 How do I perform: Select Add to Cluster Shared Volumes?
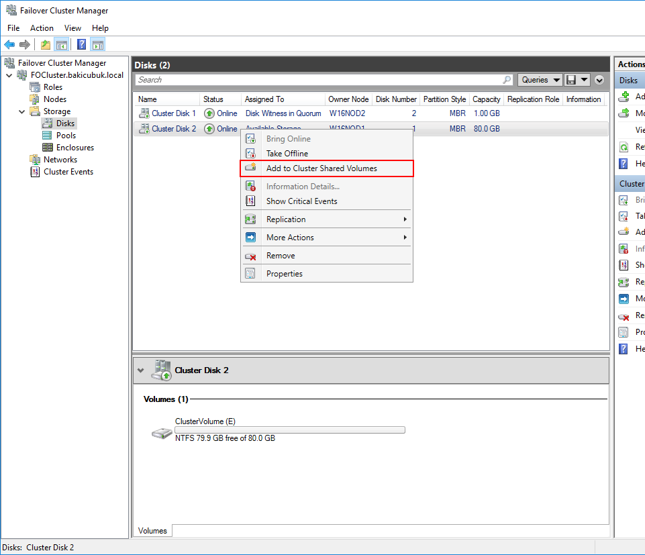click(327, 168)
